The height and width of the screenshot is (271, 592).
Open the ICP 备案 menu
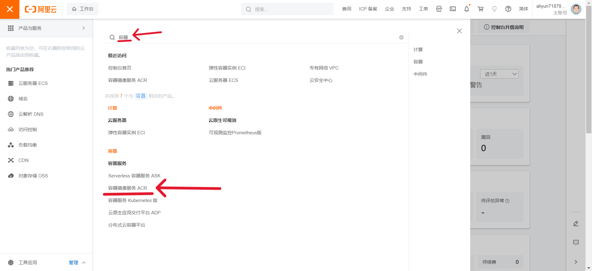(368, 9)
